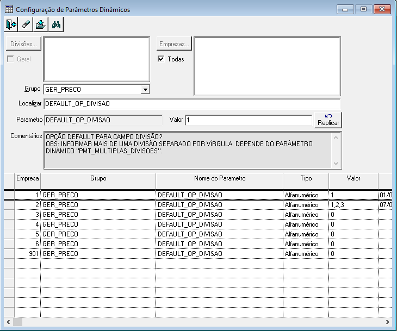Click the horizontal scrollbar right arrow
397x331 pixels.
pos(388,322)
